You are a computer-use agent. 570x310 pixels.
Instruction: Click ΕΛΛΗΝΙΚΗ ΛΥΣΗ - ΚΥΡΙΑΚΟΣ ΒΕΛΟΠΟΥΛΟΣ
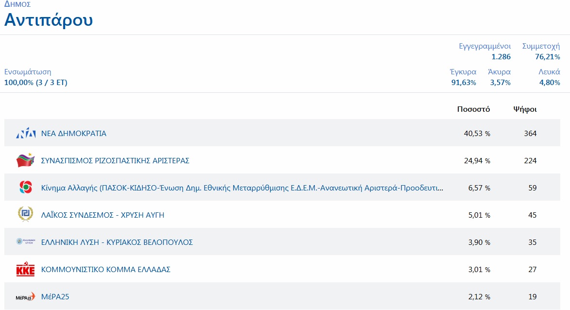point(117,242)
